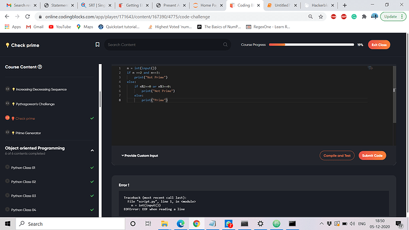The image size is (409, 230).
Task: Open File Explorer from the taskbar
Action: point(164,223)
